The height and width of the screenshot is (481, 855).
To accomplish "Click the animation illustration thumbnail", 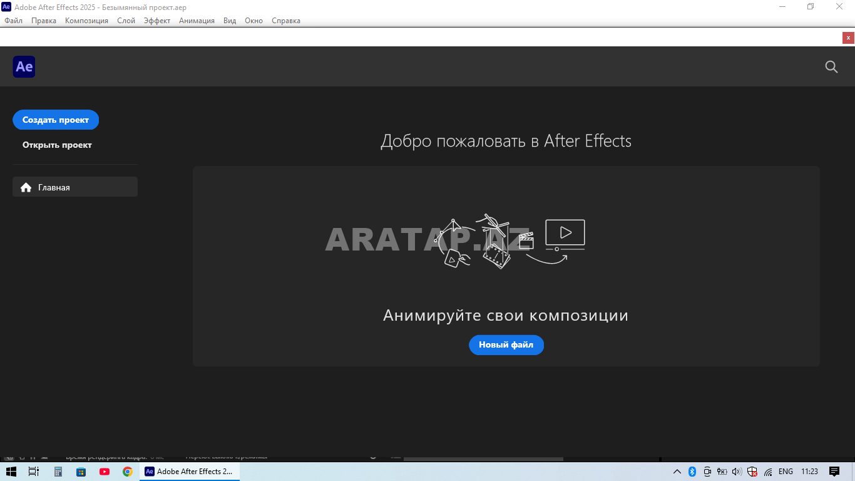I will click(511, 242).
